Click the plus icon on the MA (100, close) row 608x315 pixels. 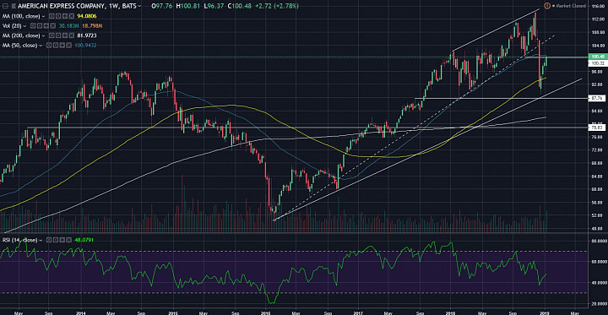65,16
